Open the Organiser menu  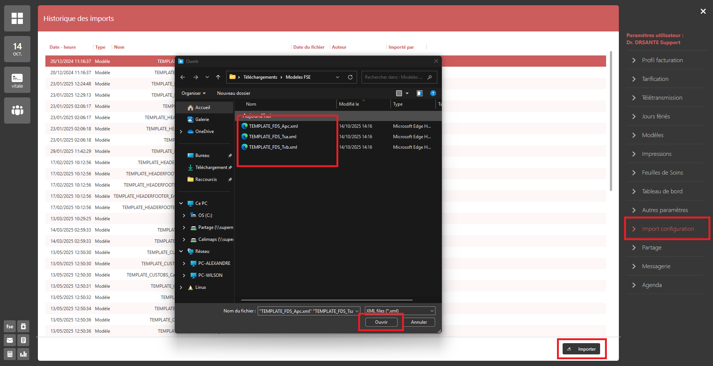pos(194,93)
